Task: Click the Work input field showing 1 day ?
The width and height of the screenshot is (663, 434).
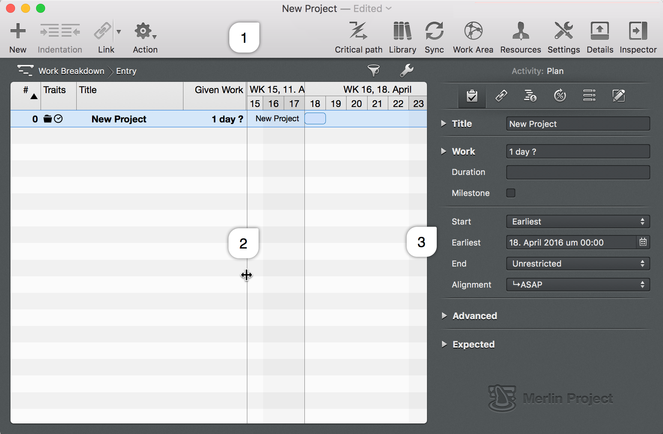Action: click(x=578, y=151)
